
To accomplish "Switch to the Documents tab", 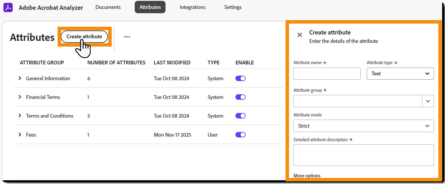I will pyautogui.click(x=108, y=7).
